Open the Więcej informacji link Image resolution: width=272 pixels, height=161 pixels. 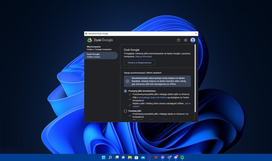tap(143, 56)
